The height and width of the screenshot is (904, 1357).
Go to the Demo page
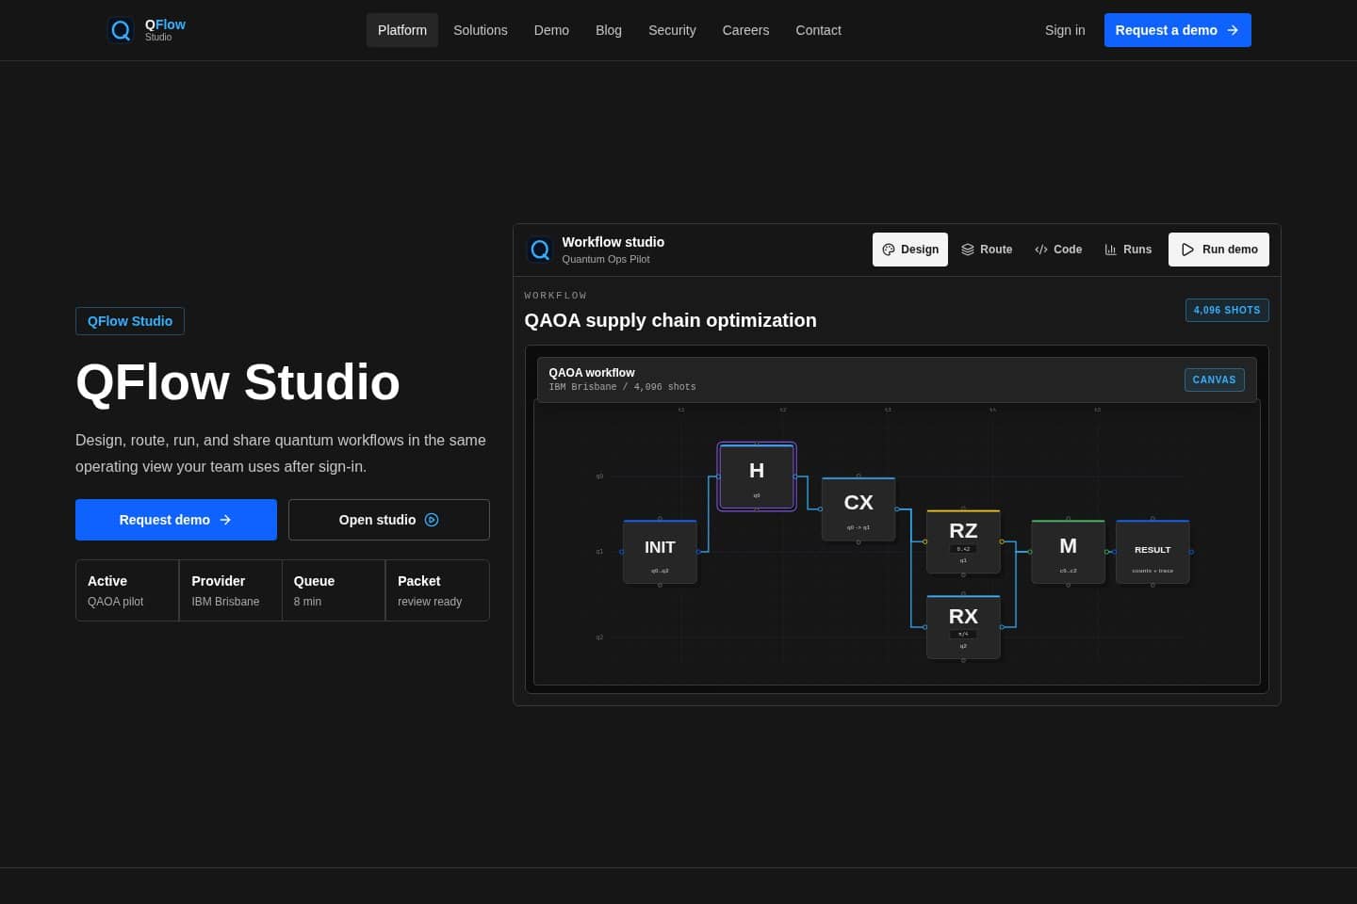[551, 30]
